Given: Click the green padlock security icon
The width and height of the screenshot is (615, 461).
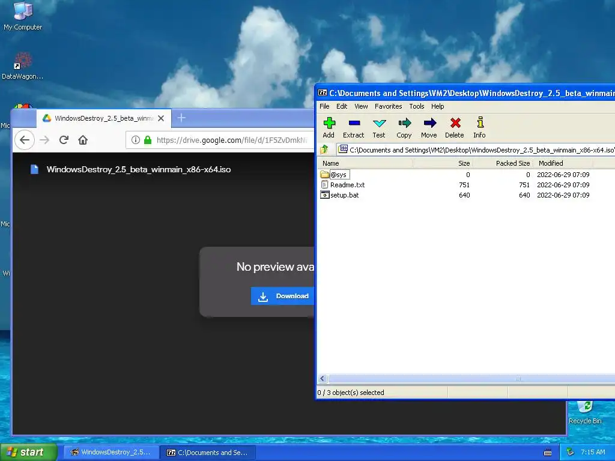Looking at the screenshot, I should click(x=148, y=140).
